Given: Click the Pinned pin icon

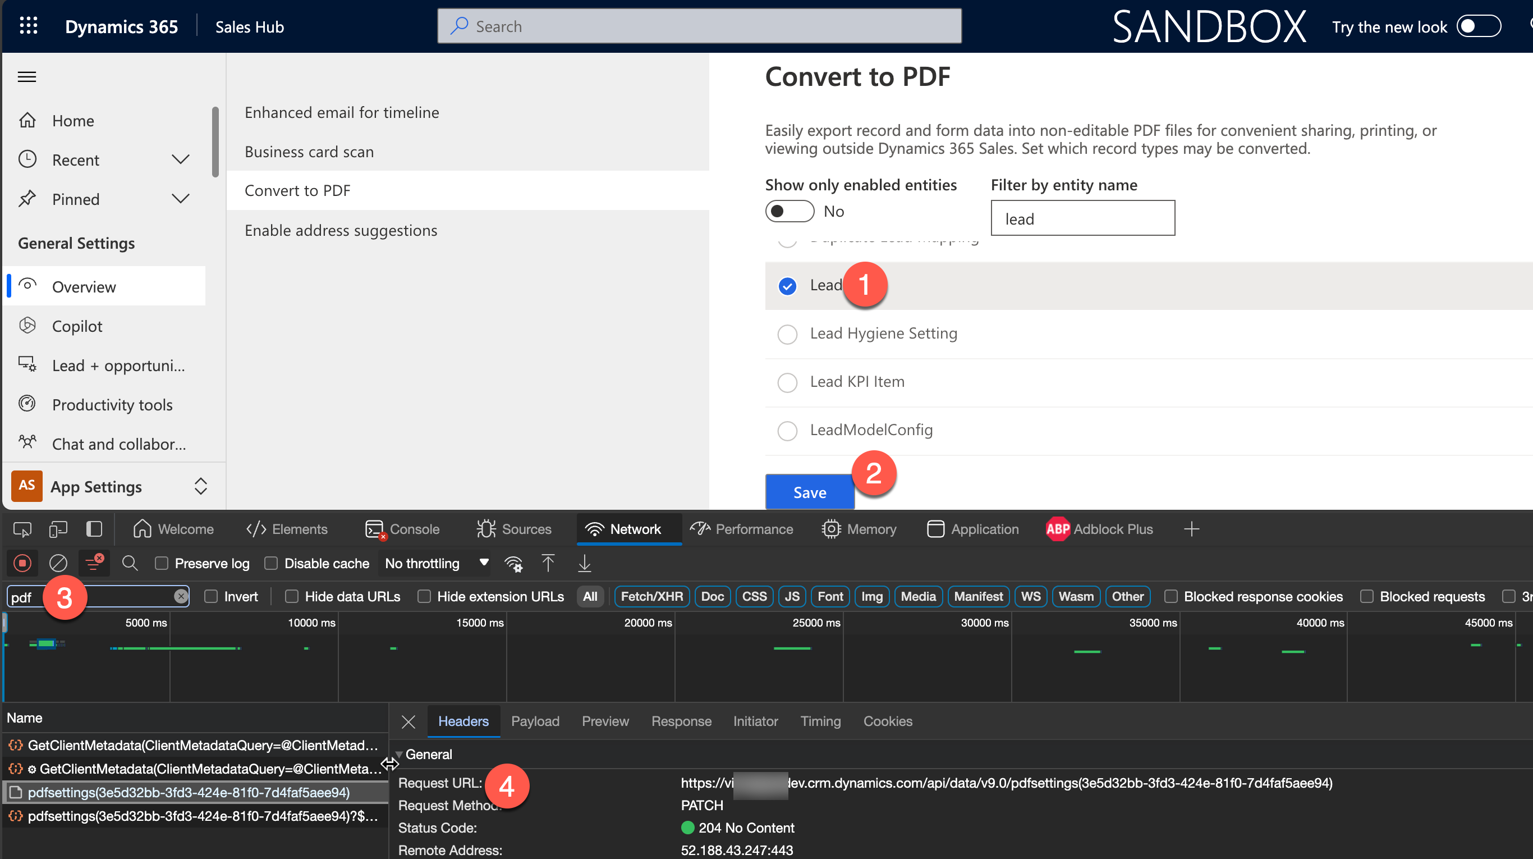Looking at the screenshot, I should click(27, 199).
